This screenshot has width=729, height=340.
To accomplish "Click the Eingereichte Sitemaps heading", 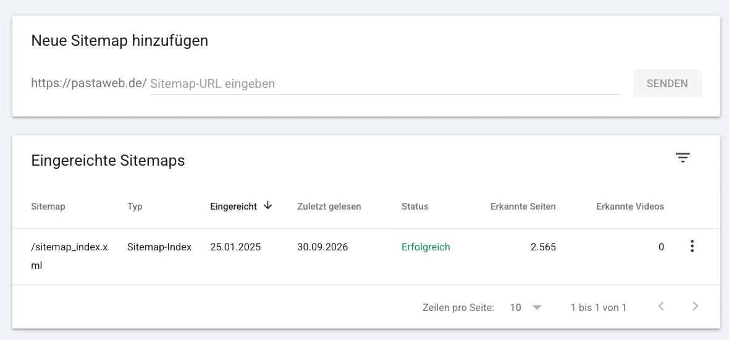I will (x=108, y=161).
